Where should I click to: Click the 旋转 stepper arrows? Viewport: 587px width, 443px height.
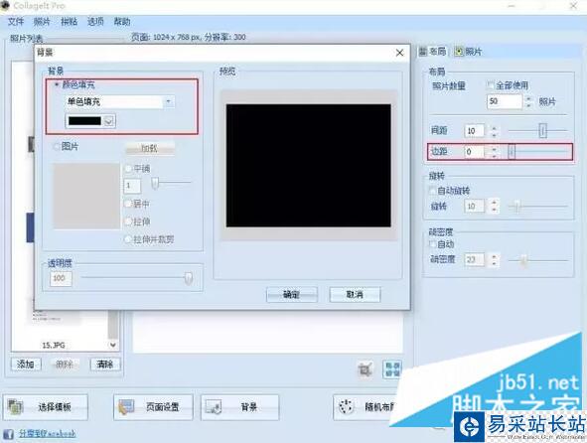pyautogui.click(x=495, y=206)
